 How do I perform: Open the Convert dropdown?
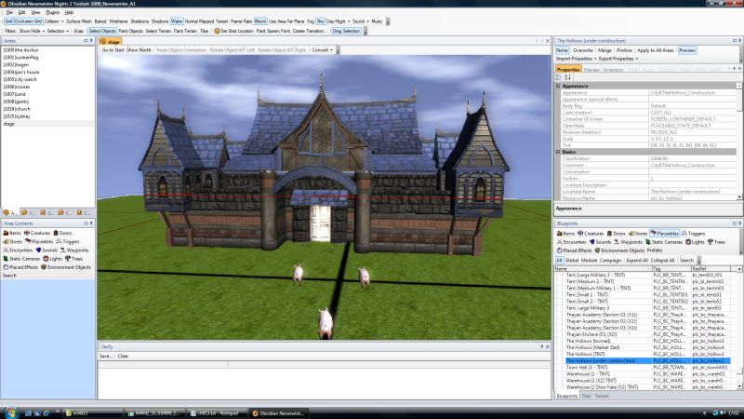point(322,50)
